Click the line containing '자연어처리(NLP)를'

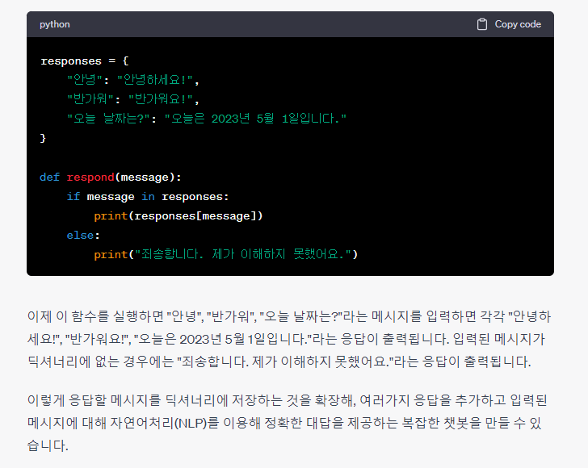point(284,423)
